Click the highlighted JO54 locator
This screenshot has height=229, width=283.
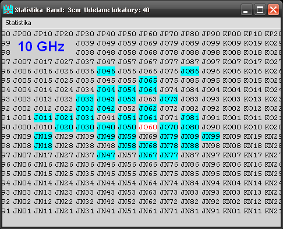pyautogui.click(x=127, y=90)
